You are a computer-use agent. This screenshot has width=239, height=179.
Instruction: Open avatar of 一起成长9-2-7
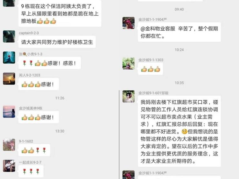click(9, 166)
